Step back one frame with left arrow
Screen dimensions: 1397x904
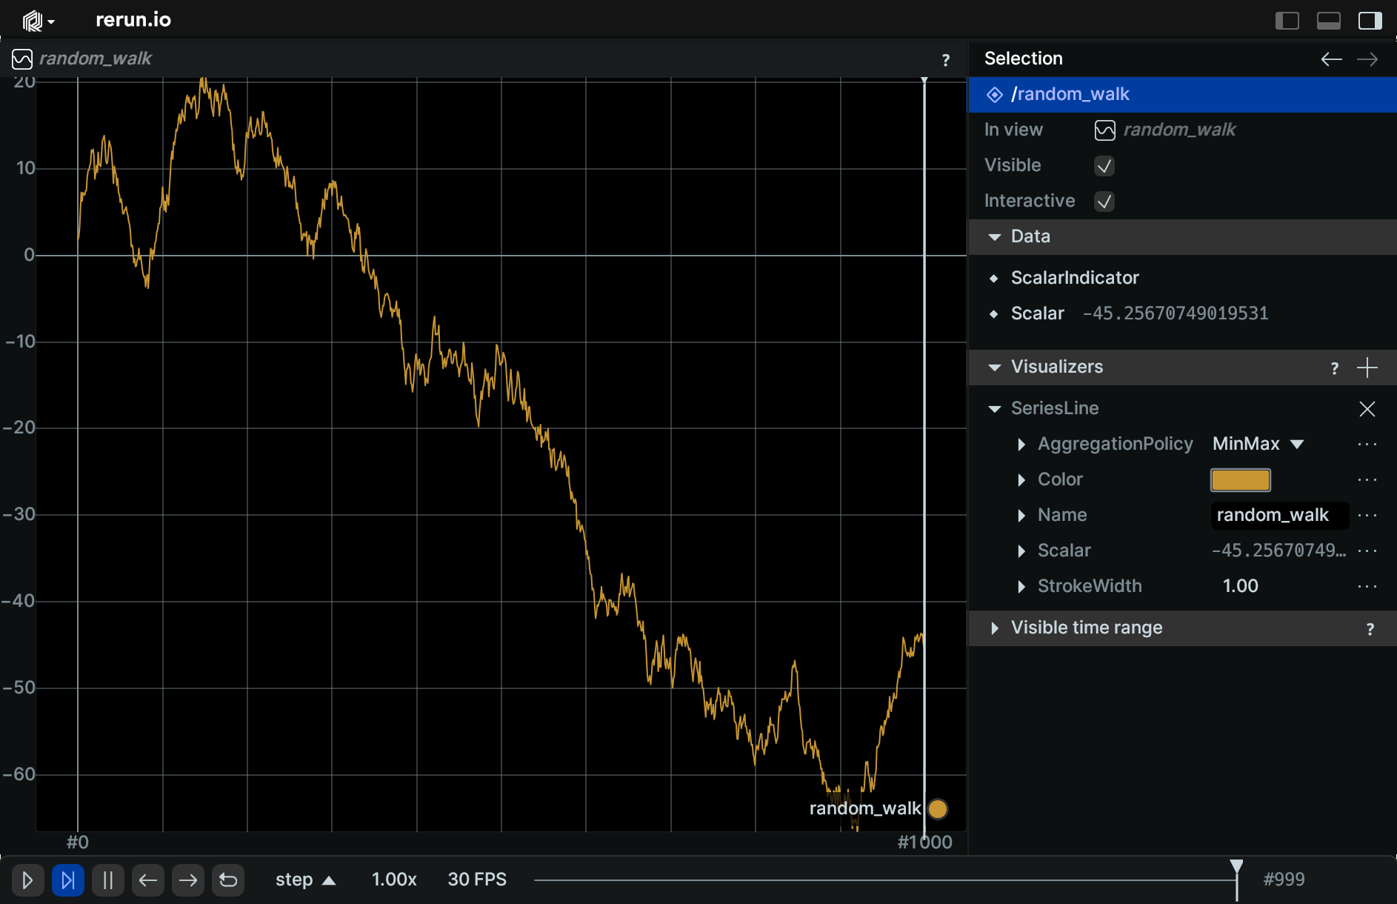[147, 880]
